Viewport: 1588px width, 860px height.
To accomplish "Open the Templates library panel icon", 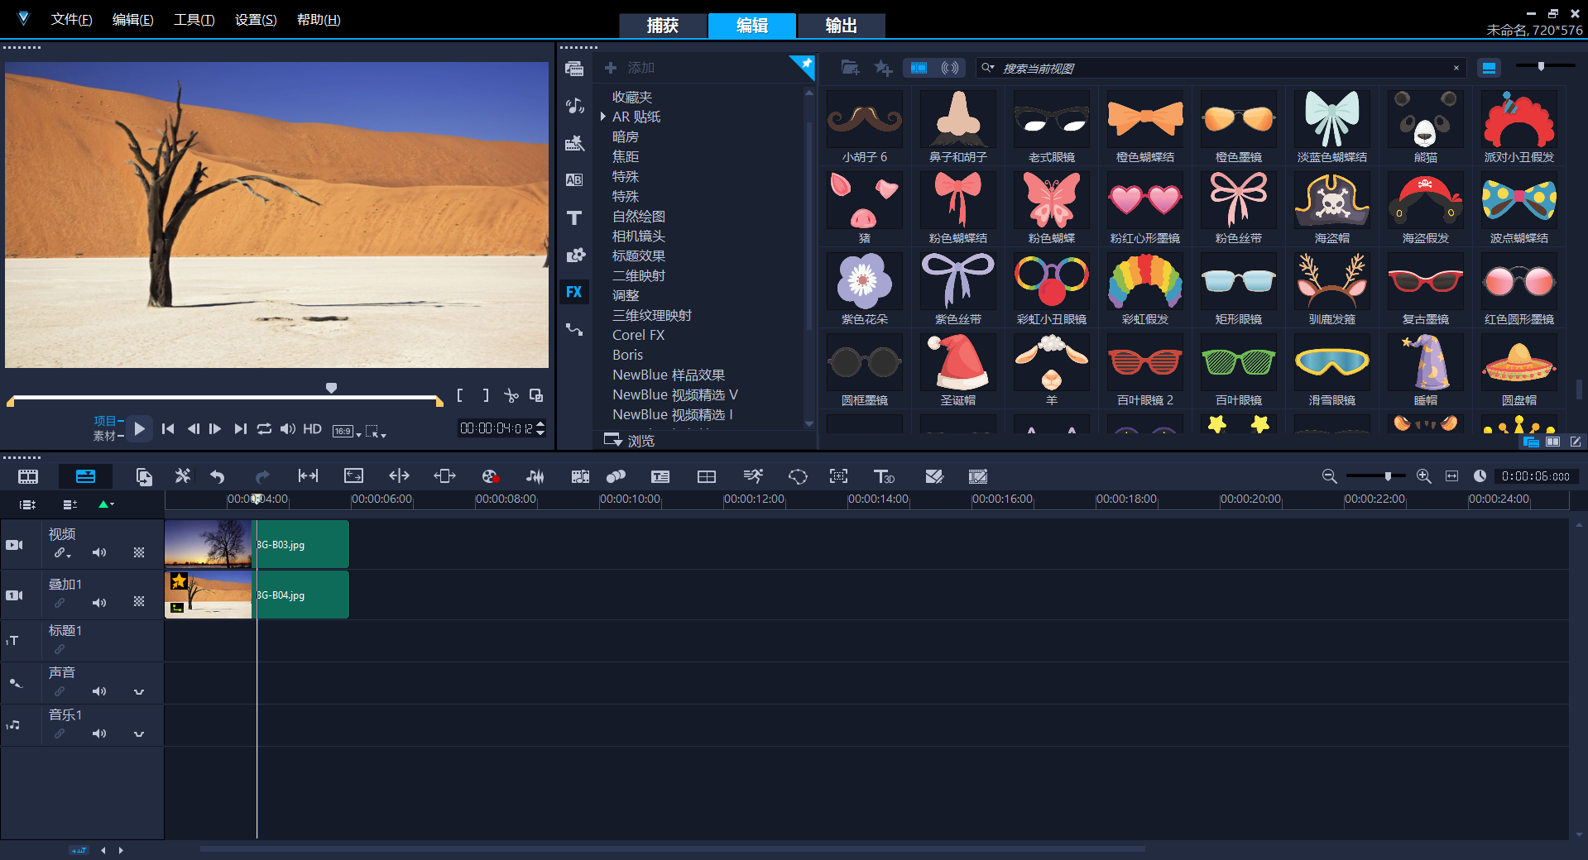I will [x=574, y=143].
